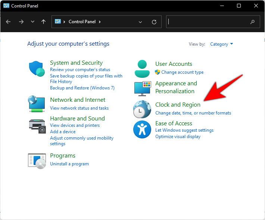The width and height of the screenshot is (265, 220).
Task: Click the User Accounts person icon
Action: pyautogui.click(x=142, y=68)
